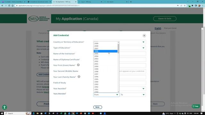Click the Save & Exit button

click(x=165, y=19)
